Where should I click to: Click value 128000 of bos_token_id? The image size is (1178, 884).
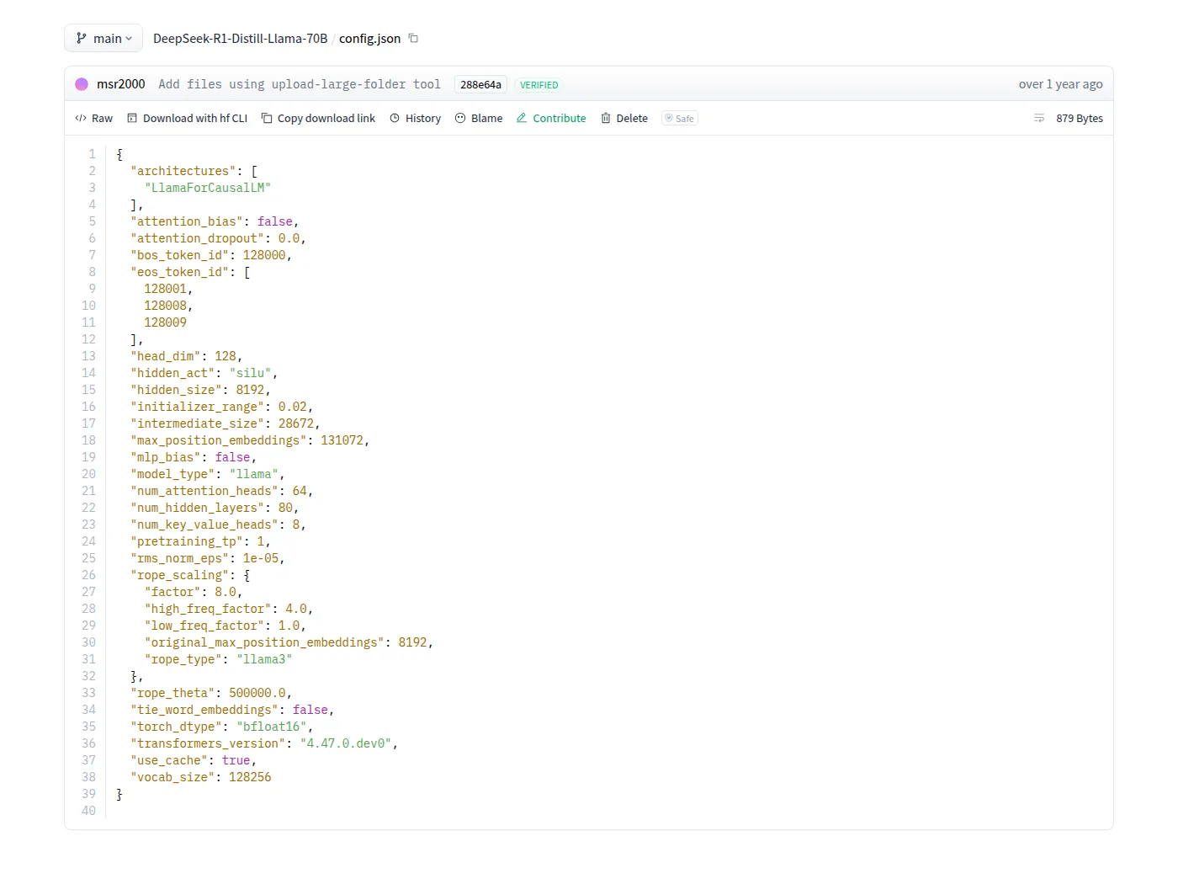click(264, 255)
